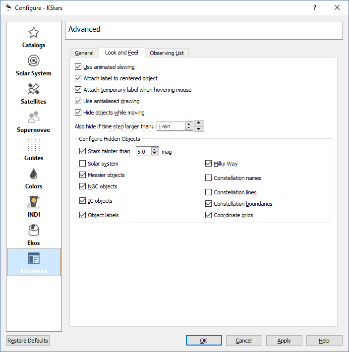The image size is (349, 352).
Task: Open Help for this dialog
Action: 324,341
